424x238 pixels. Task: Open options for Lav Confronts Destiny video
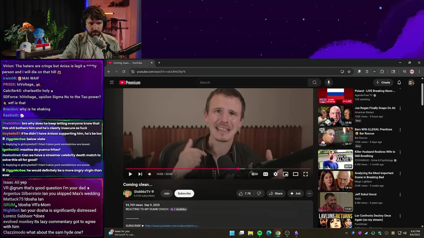pyautogui.click(x=400, y=216)
